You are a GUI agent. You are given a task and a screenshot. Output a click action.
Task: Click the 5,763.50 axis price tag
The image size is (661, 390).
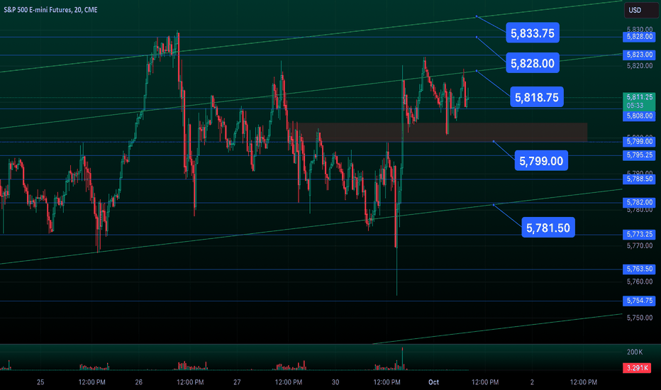coord(640,269)
